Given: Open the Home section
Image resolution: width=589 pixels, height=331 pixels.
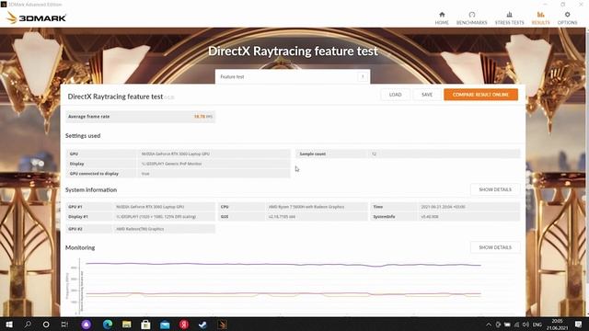Looking at the screenshot, I should click(x=442, y=18).
